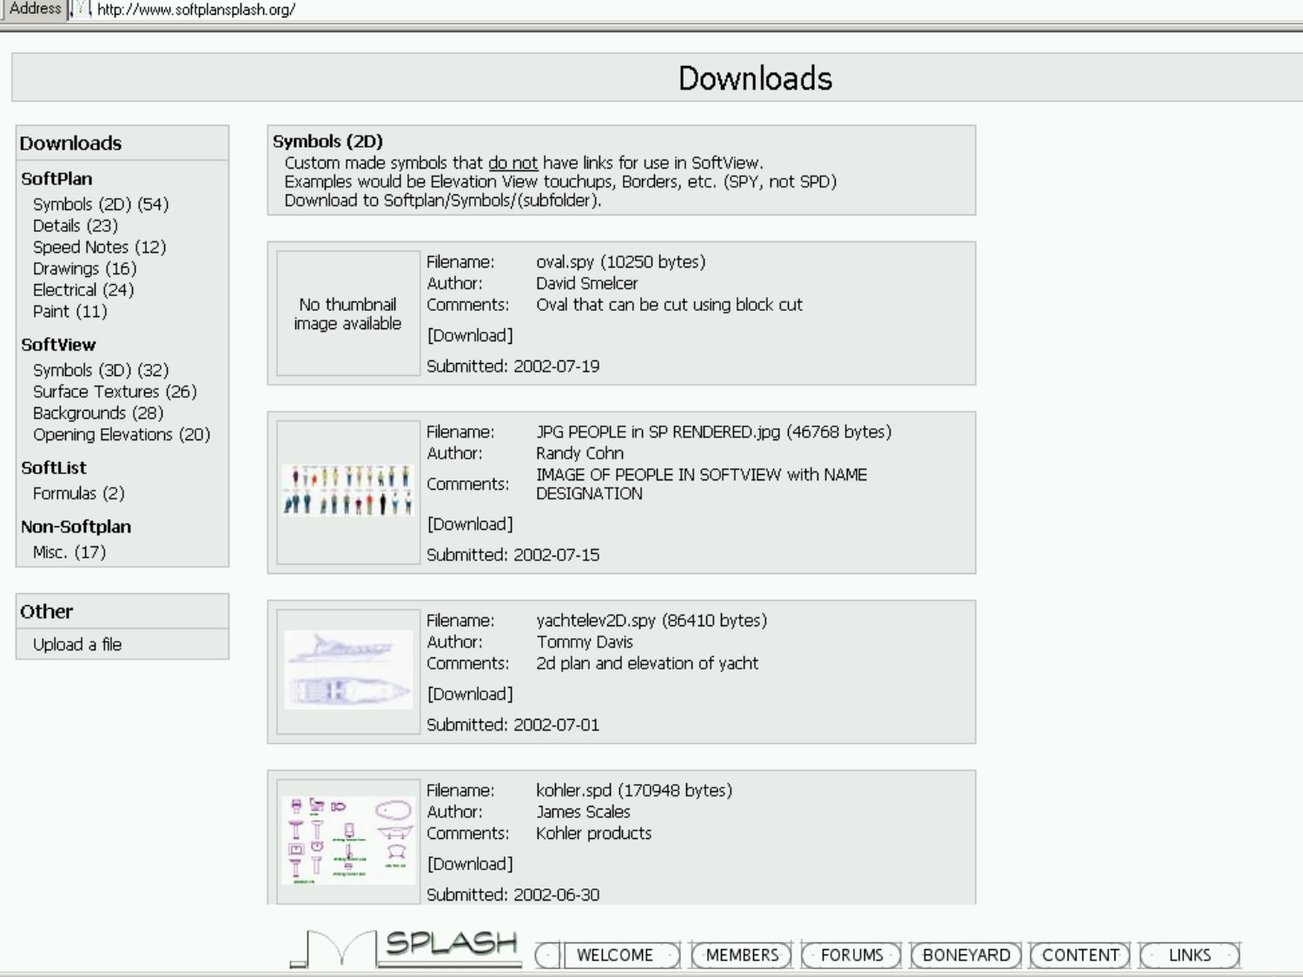Download the kohler.spd file
This screenshot has width=1303, height=977.
pyautogui.click(x=470, y=864)
